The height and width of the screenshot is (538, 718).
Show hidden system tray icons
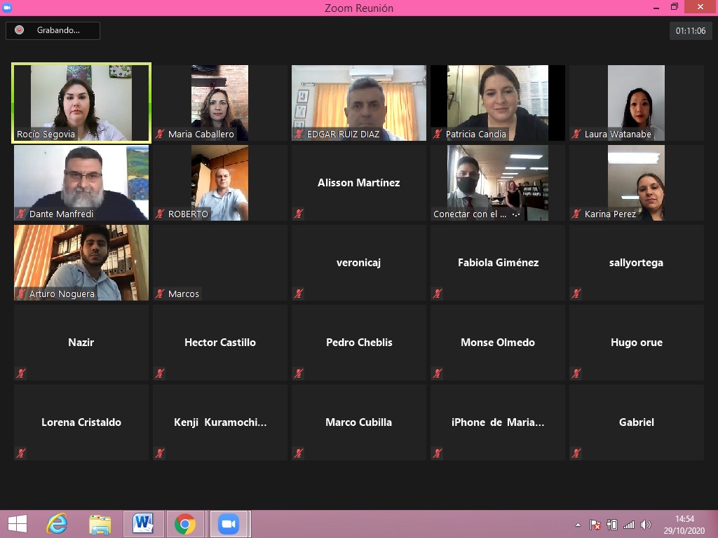click(x=578, y=525)
